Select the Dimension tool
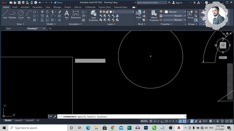Viewport: 234px width, 131px height. (x=76, y=15)
